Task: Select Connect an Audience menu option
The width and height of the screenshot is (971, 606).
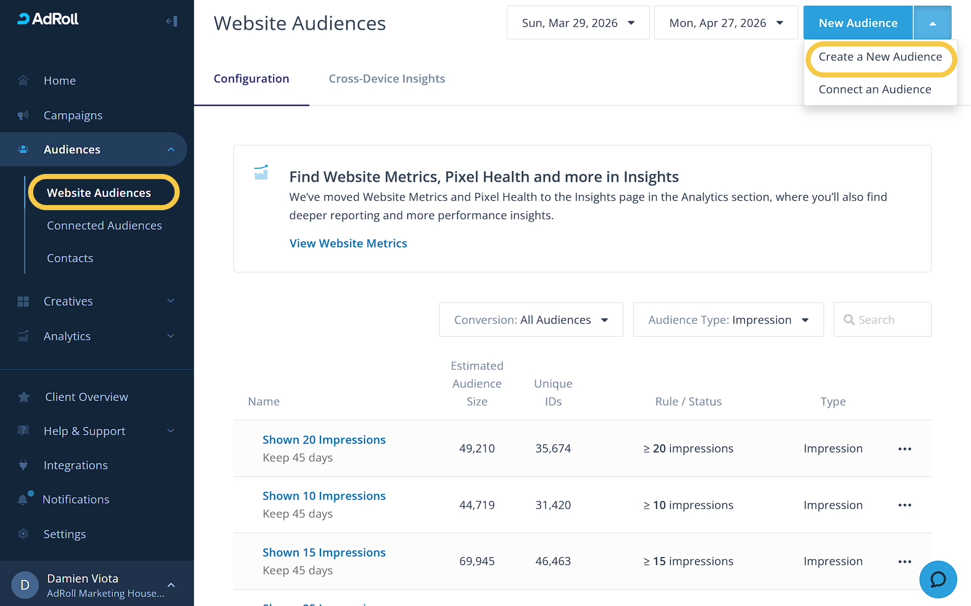Action: pos(875,89)
